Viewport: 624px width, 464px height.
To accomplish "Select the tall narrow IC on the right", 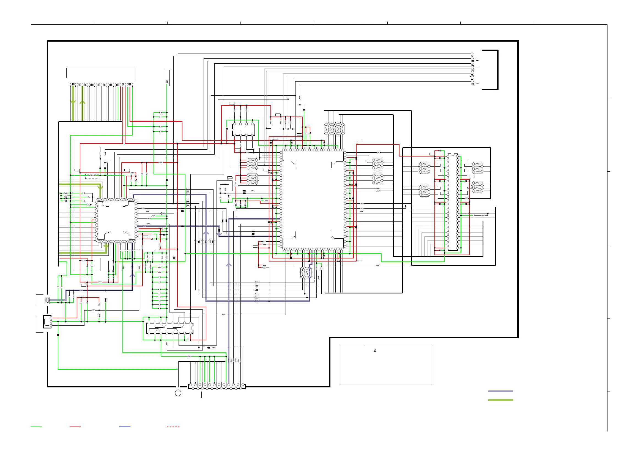I will click(453, 202).
